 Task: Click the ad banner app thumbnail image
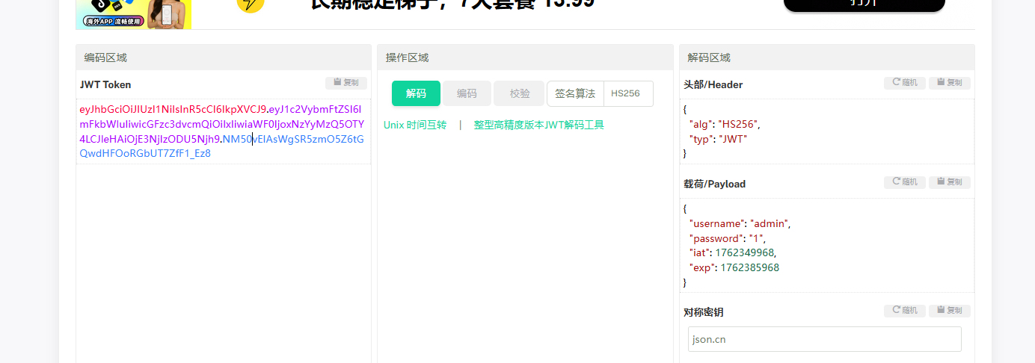point(133,14)
